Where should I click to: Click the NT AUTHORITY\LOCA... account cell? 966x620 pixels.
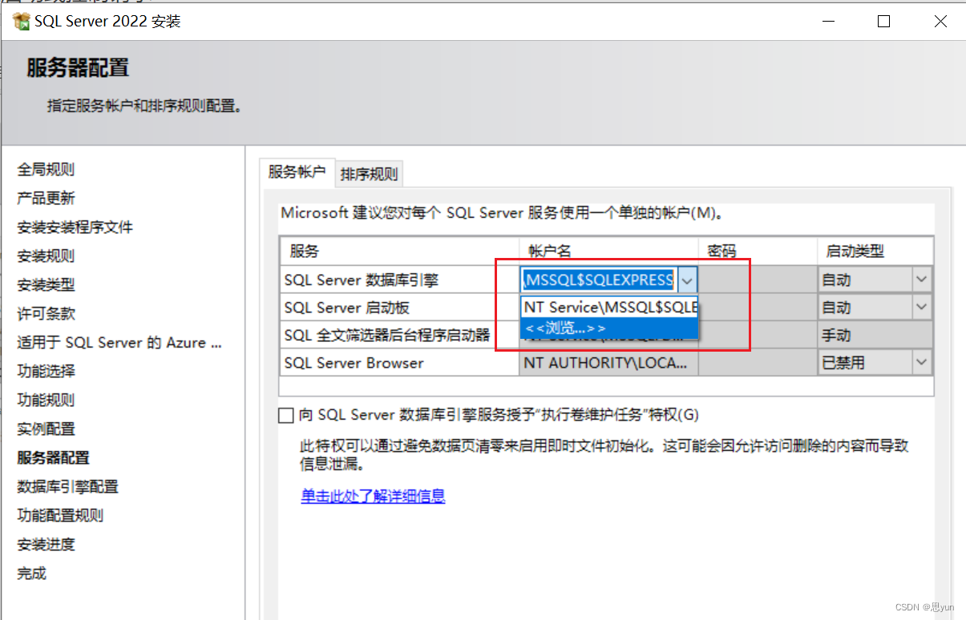pos(608,362)
